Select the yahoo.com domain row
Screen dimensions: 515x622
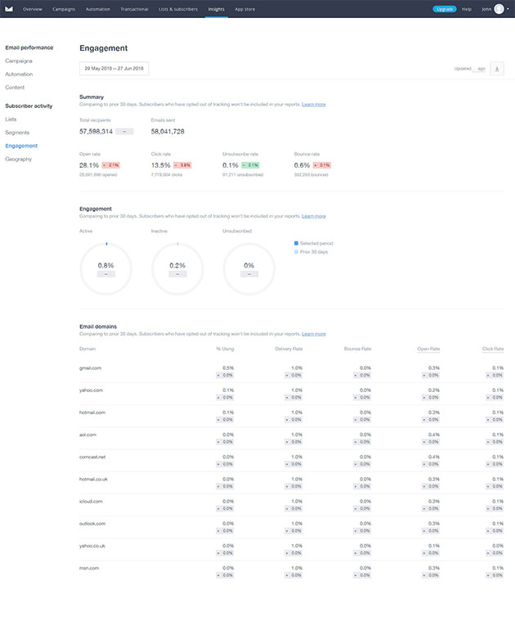(x=292, y=394)
